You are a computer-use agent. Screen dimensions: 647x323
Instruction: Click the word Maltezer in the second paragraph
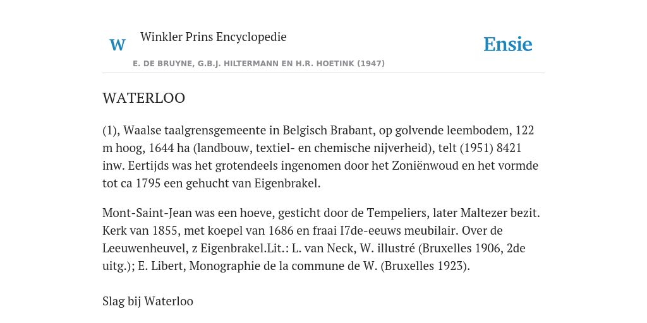pyautogui.click(x=484, y=213)
